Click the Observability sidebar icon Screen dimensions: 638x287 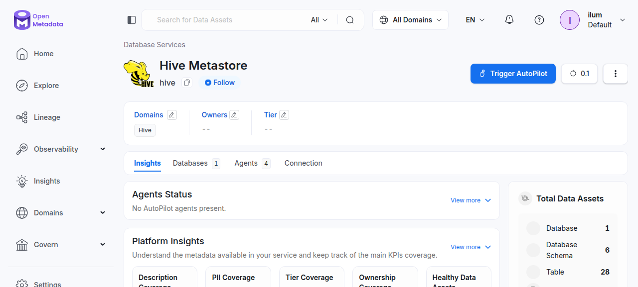22,149
